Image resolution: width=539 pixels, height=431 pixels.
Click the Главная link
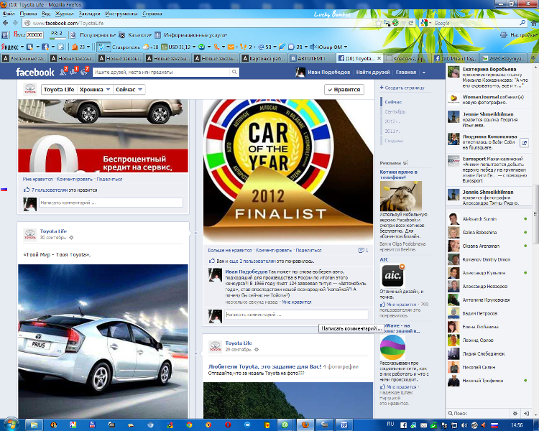[405, 72]
